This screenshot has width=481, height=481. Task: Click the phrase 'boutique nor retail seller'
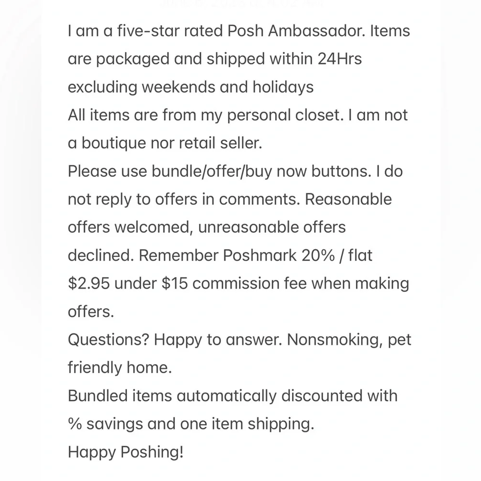click(x=171, y=143)
